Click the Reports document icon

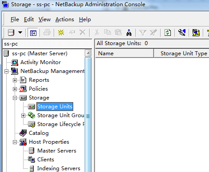[23, 80]
